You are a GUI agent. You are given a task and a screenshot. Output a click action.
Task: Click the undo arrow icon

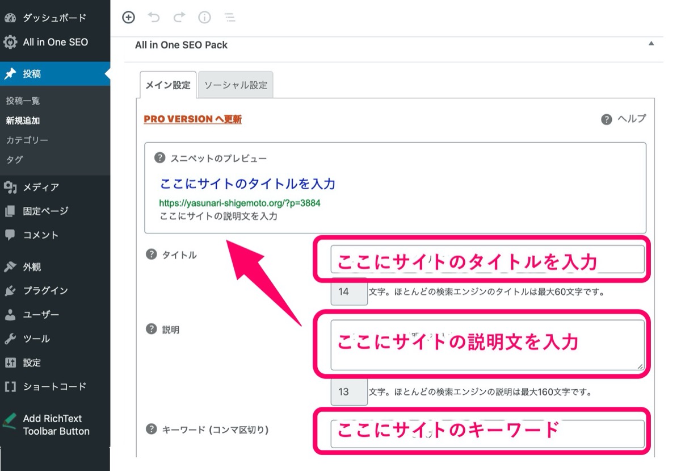(x=153, y=17)
